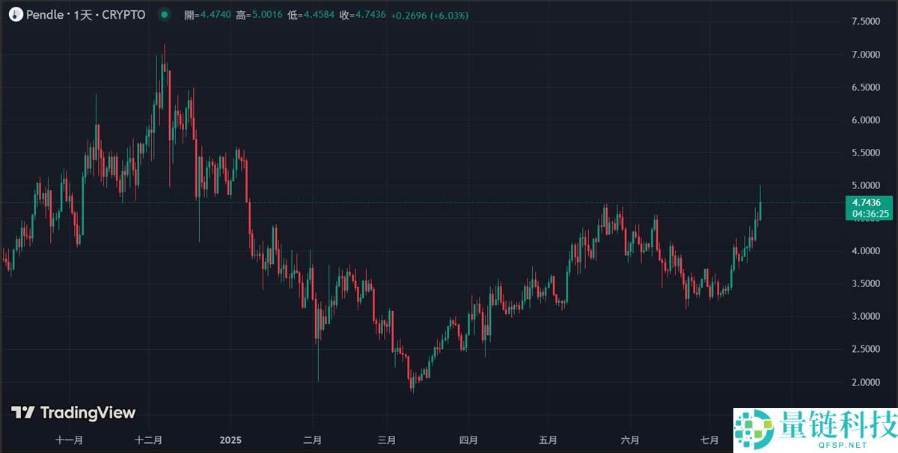Click the QR-style logo beside QFSP.NET text

pyautogui.click(x=754, y=428)
